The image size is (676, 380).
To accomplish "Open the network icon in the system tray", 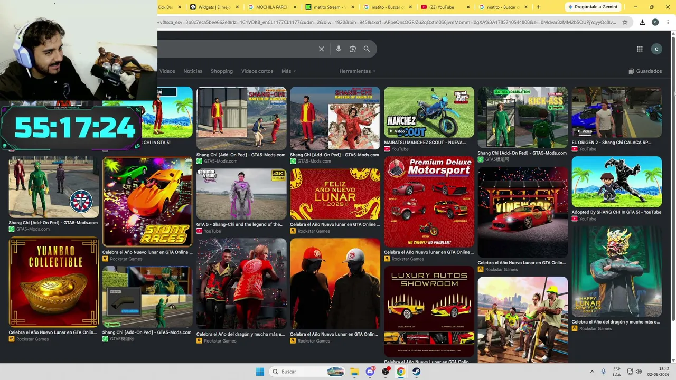I will 631,372.
